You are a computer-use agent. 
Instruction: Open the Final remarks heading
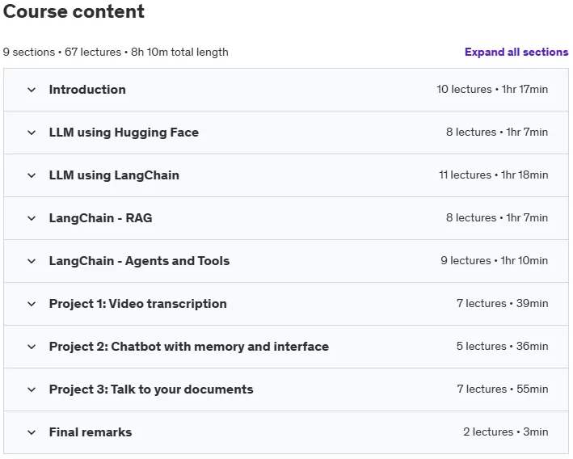click(91, 432)
